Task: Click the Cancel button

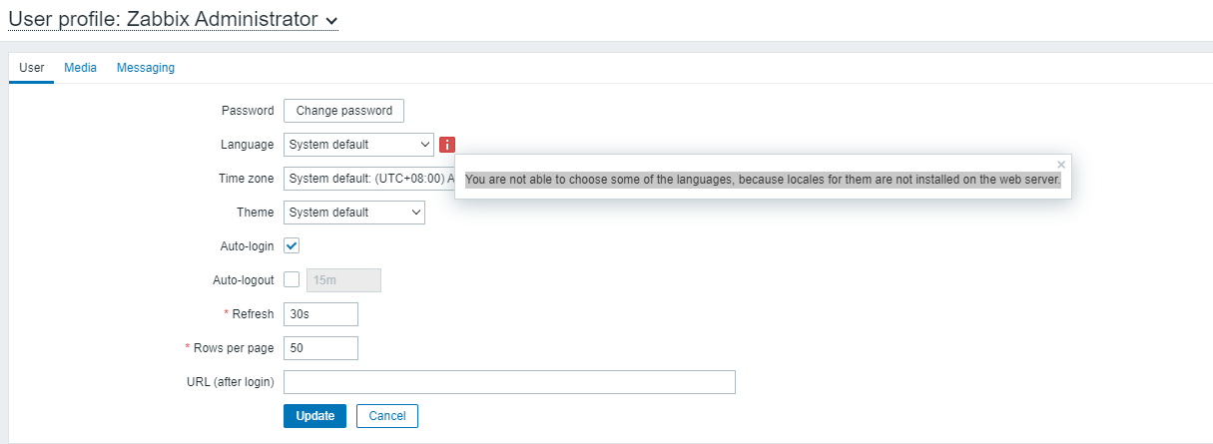Action: click(387, 416)
